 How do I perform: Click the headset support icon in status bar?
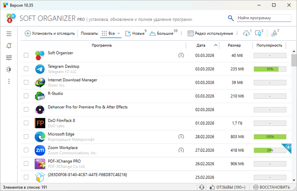[x=202, y=187]
